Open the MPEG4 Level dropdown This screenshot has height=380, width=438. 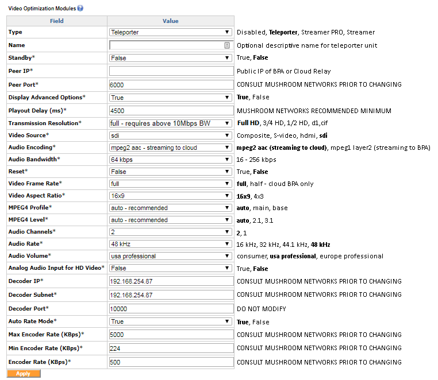coord(170,220)
